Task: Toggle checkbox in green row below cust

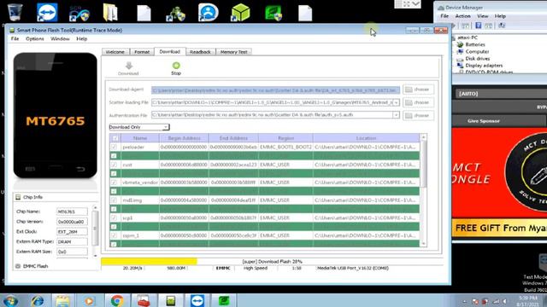Action: pos(114,174)
